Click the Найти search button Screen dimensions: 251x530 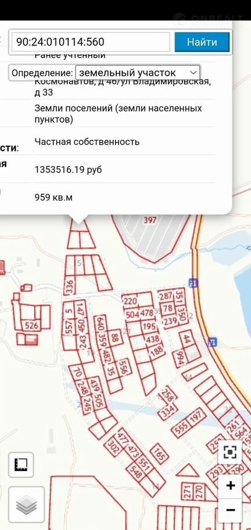202,42
